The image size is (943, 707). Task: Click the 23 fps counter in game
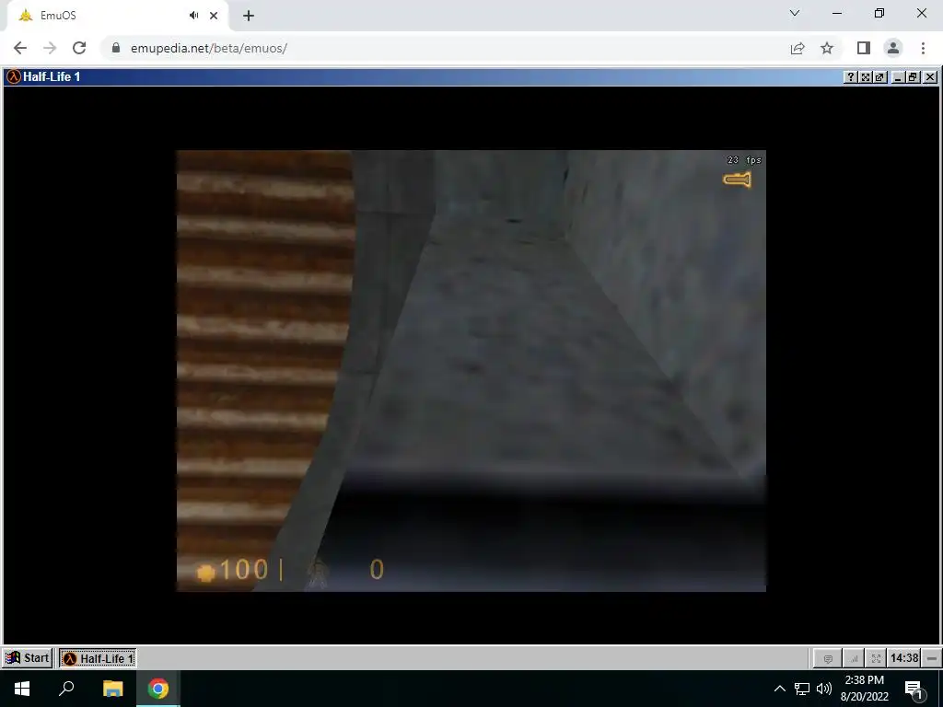tap(744, 160)
